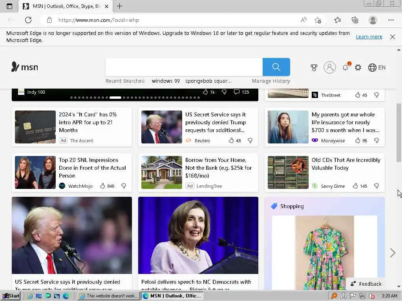
Task: Open the large Pelosi speech photo
Action: [198, 235]
